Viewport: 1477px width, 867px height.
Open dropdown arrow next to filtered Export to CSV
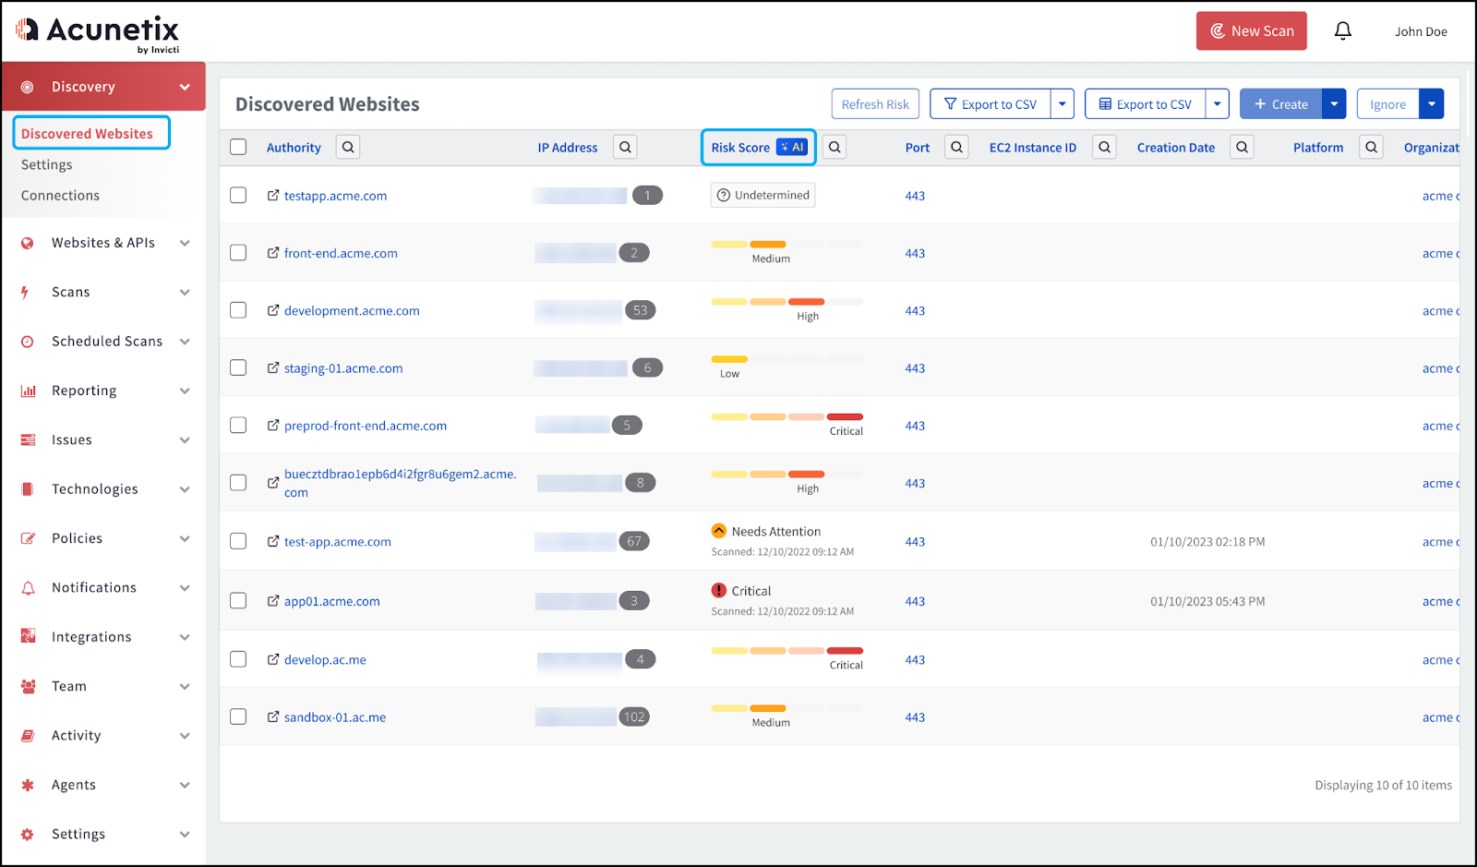point(1063,103)
